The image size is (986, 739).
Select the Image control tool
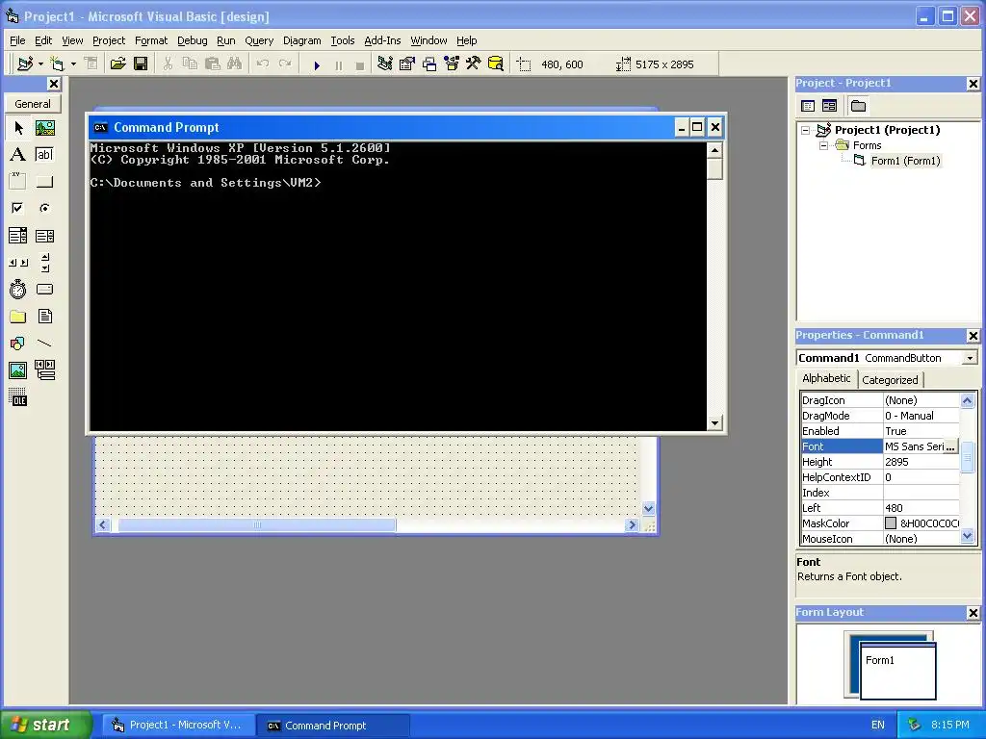[x=17, y=370]
